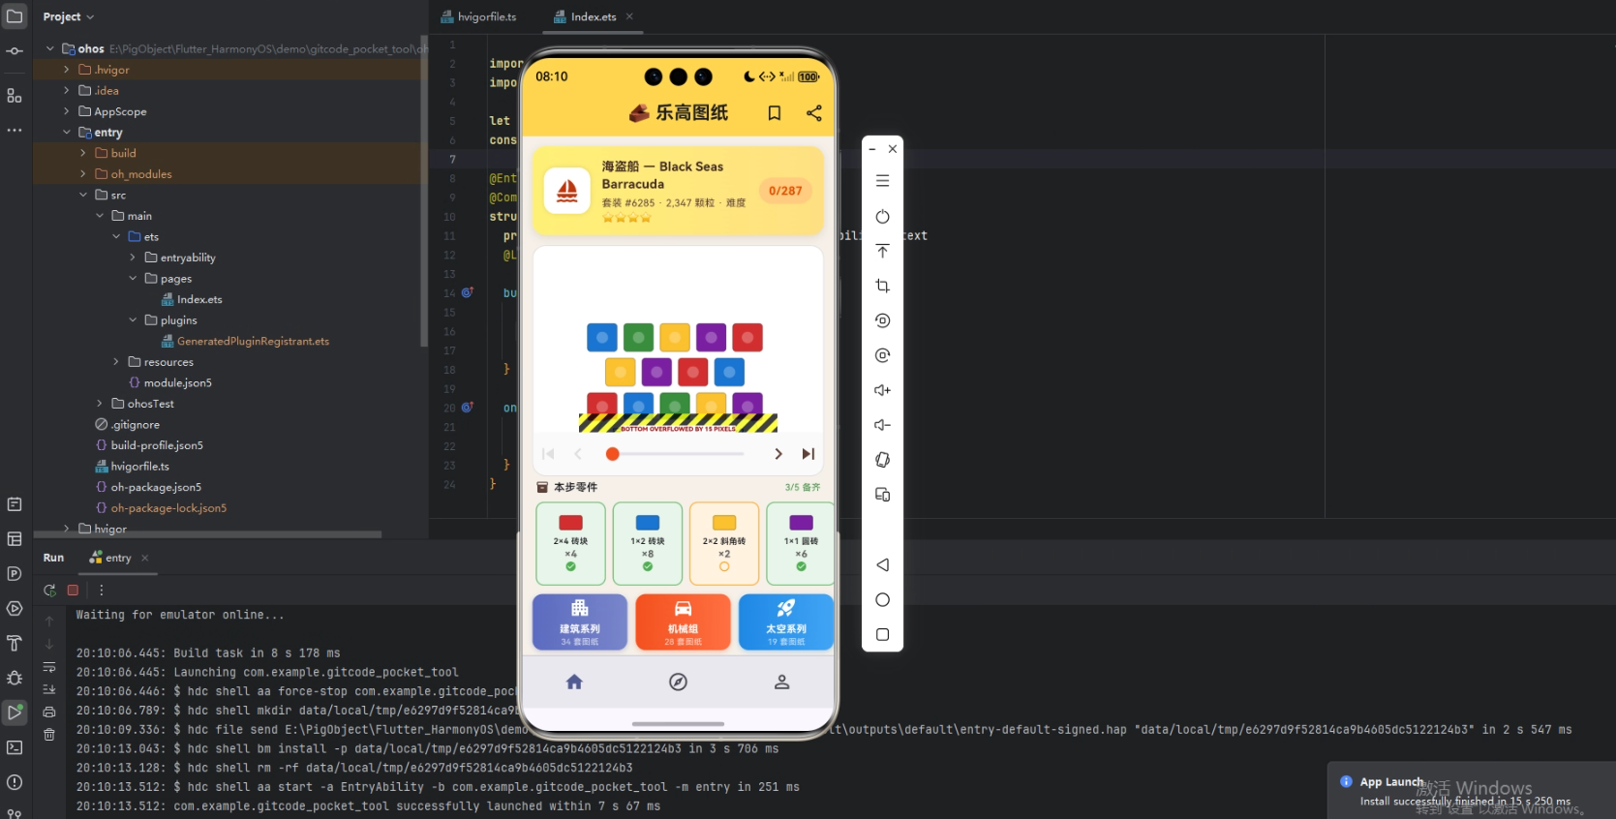Screen dimensions: 1616x819
Task: Click the emulator home circle button
Action: [882, 599]
